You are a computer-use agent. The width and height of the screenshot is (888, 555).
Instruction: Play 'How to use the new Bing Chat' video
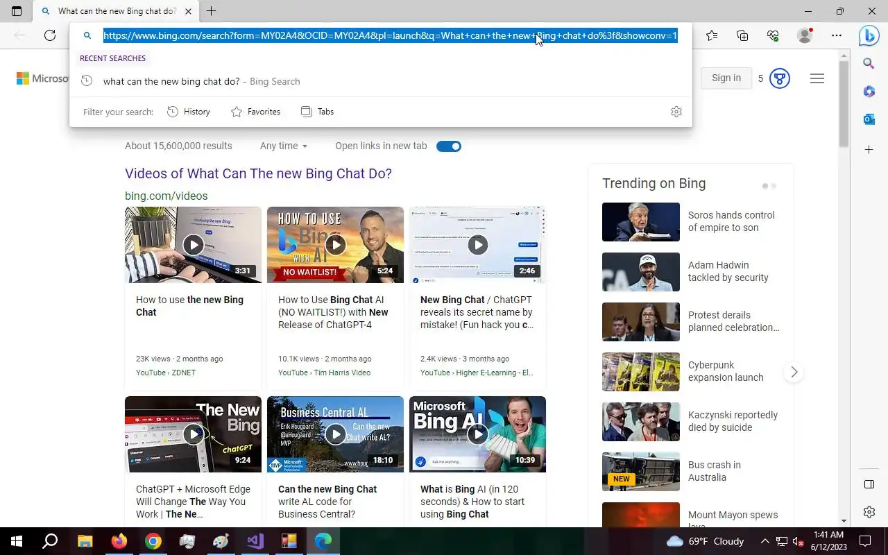click(x=193, y=244)
